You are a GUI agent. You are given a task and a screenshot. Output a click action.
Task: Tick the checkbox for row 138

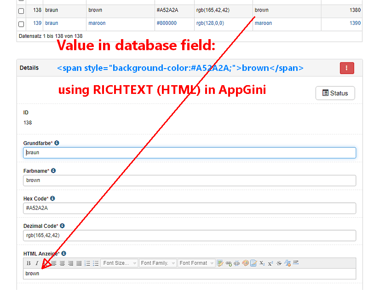21,11
